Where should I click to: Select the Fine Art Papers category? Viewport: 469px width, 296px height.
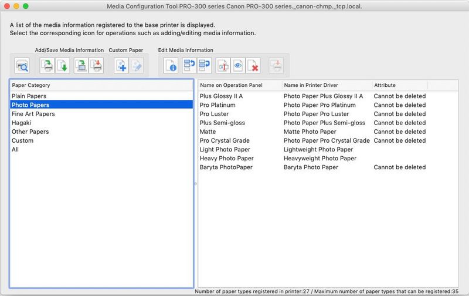(101, 114)
